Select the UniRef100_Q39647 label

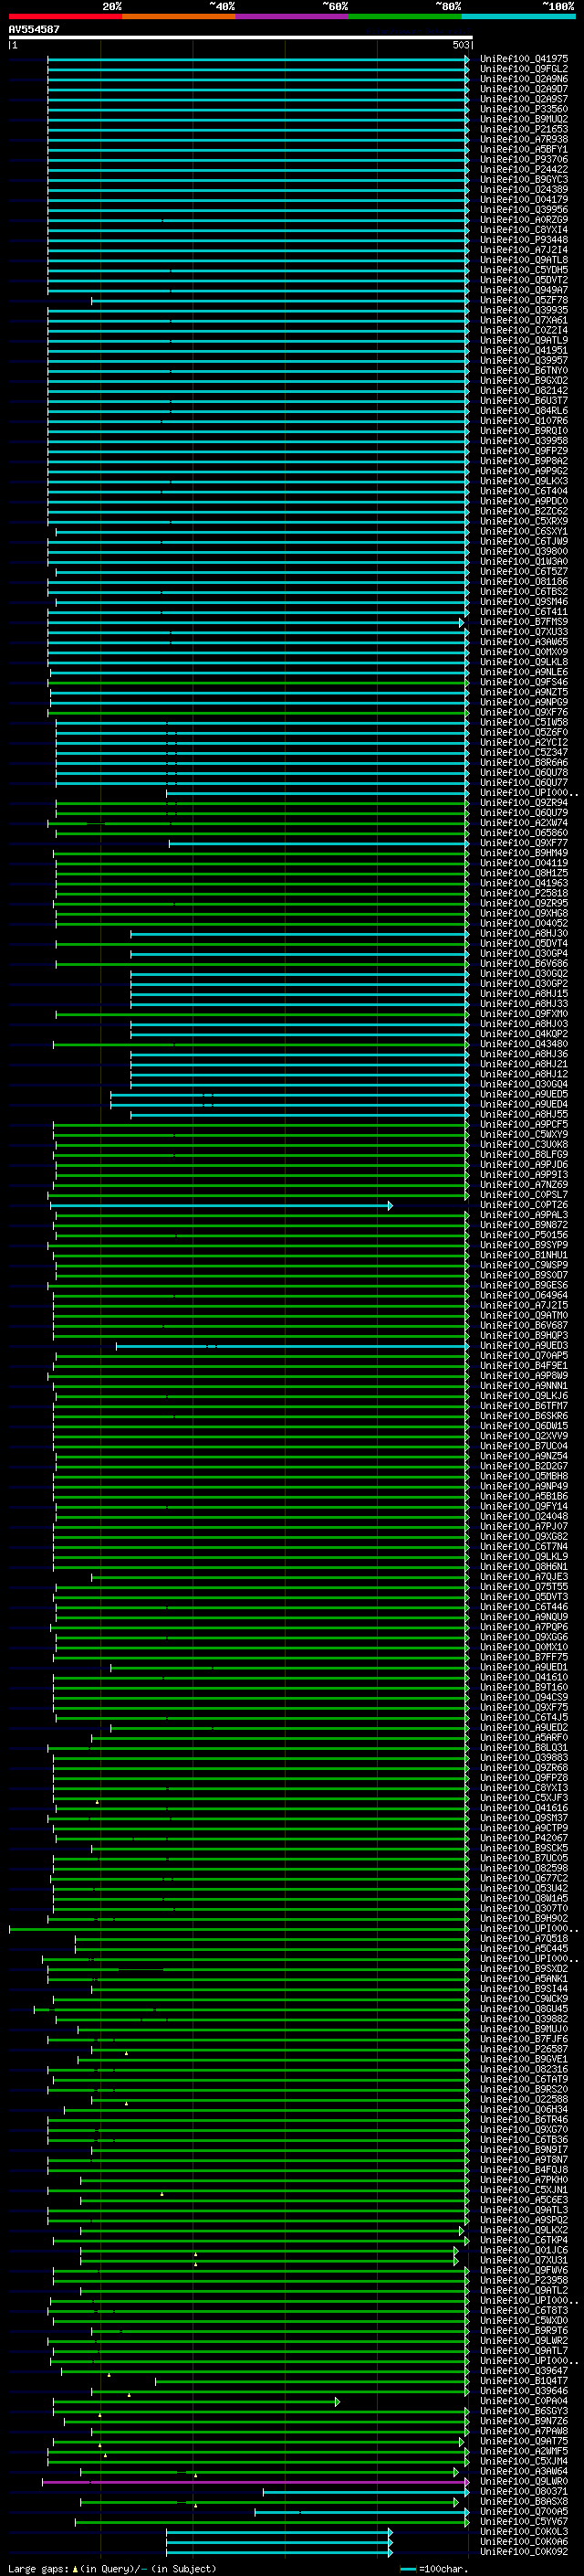pyautogui.click(x=524, y=2370)
